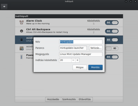The height and width of the screenshot is (106, 138).
Task: Click the package icon beside the KI switch
Action: [x=22, y=48]
